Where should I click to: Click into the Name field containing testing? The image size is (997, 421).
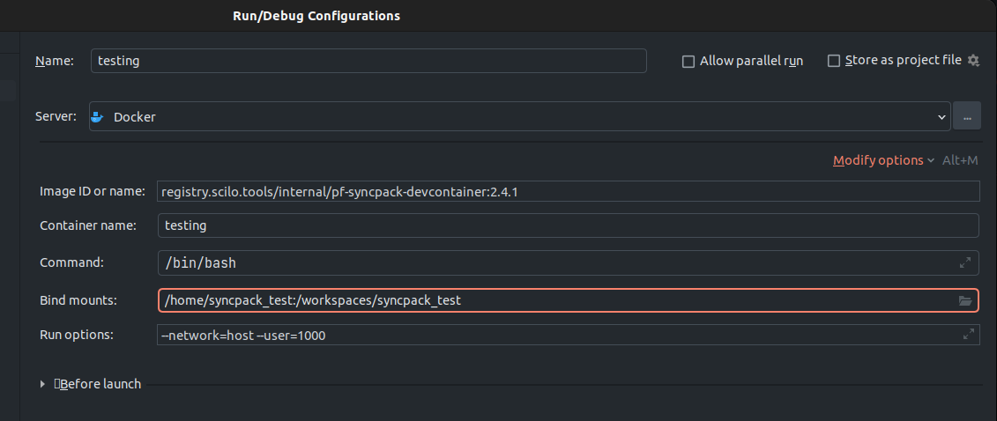pos(368,61)
